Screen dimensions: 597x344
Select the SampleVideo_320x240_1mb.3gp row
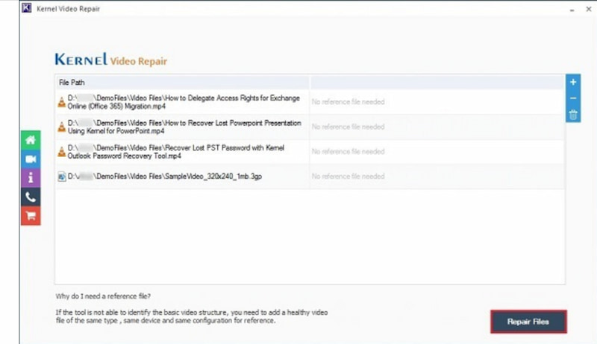183,177
